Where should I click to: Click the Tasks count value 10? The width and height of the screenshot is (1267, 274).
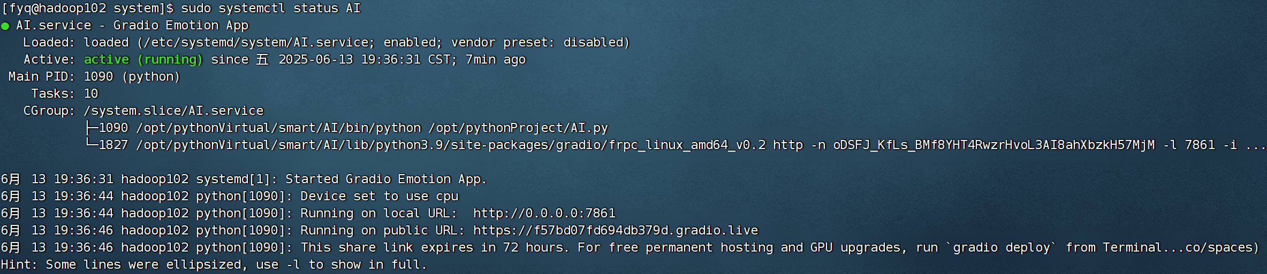coord(91,93)
